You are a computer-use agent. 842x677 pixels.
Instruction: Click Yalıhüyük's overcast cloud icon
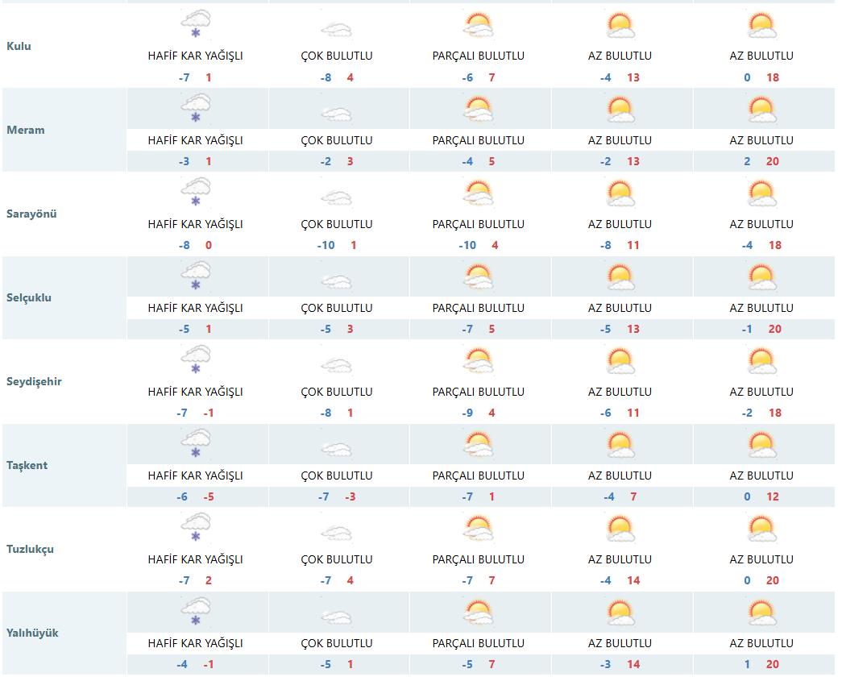(x=337, y=617)
